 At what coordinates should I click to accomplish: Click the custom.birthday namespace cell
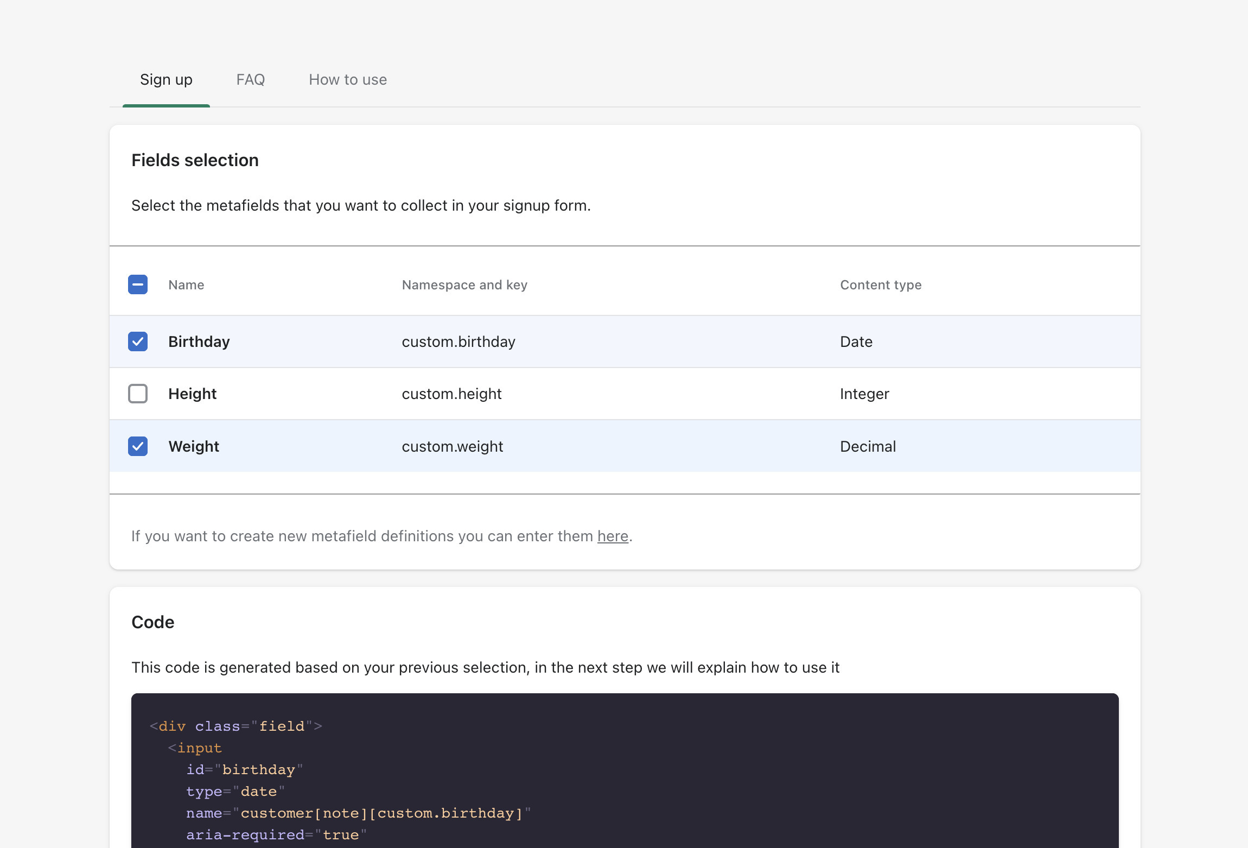coord(459,341)
